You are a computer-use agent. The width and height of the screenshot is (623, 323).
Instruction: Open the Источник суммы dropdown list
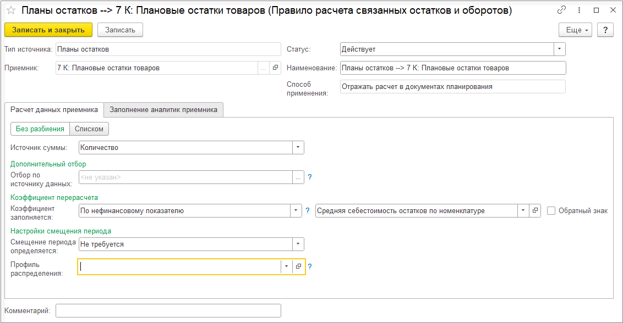[x=298, y=147]
